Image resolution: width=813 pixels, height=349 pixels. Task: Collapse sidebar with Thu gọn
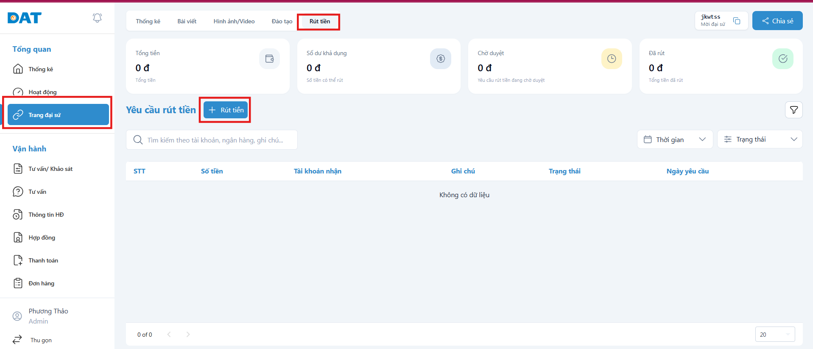[x=32, y=340]
